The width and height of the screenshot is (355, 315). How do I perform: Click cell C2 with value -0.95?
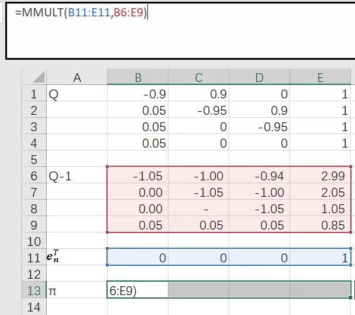click(x=198, y=111)
